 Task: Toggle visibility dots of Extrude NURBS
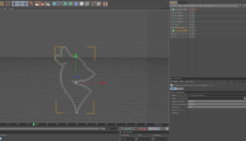pos(192,9)
